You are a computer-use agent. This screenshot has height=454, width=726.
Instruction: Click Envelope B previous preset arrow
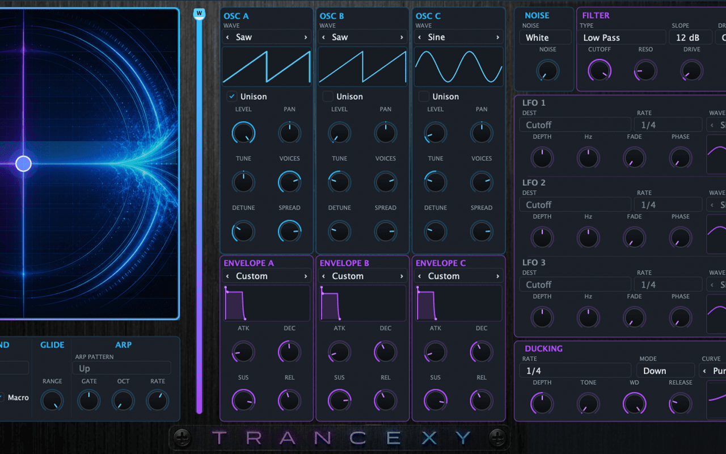[x=324, y=276]
